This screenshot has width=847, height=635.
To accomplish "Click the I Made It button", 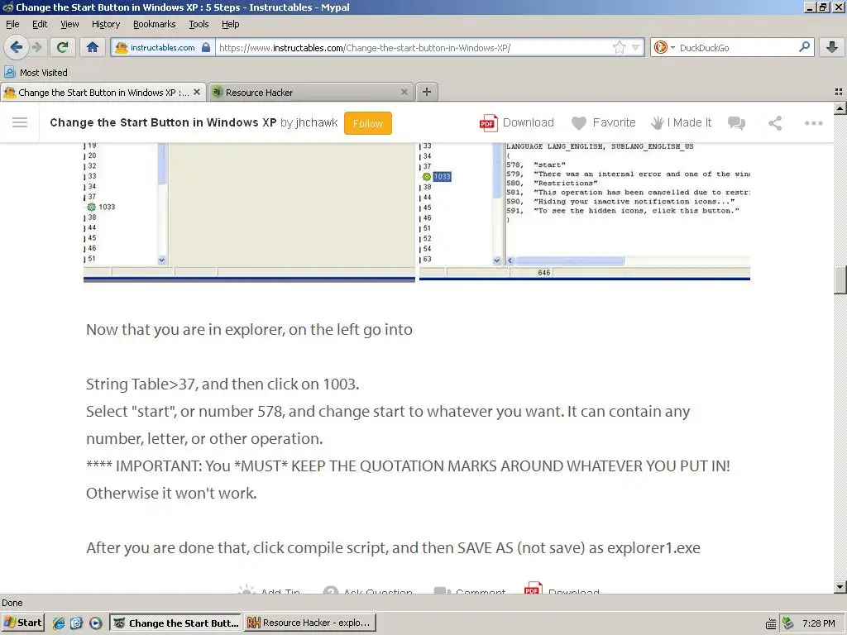I will 682,123.
